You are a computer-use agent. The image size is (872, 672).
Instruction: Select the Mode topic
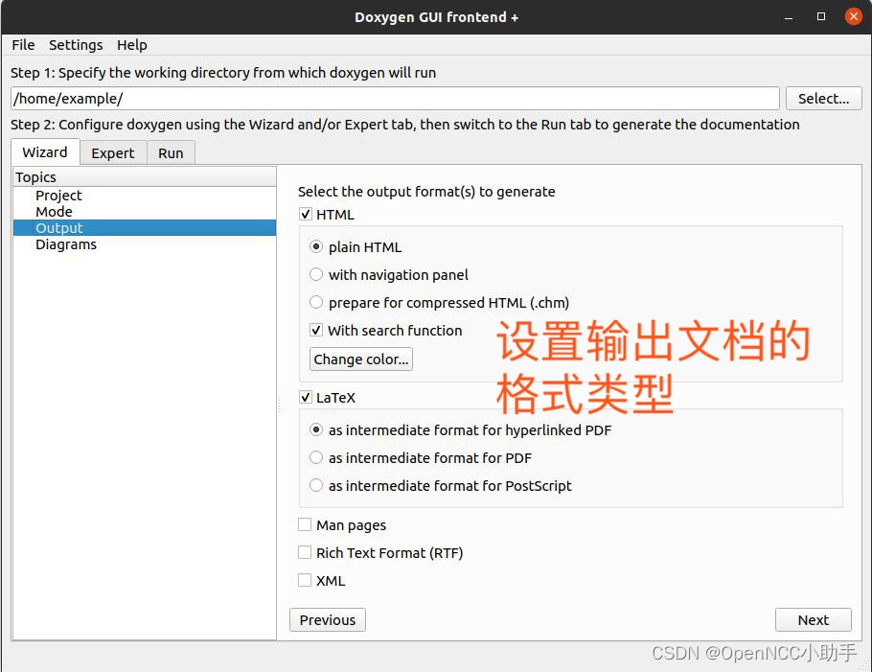click(54, 212)
